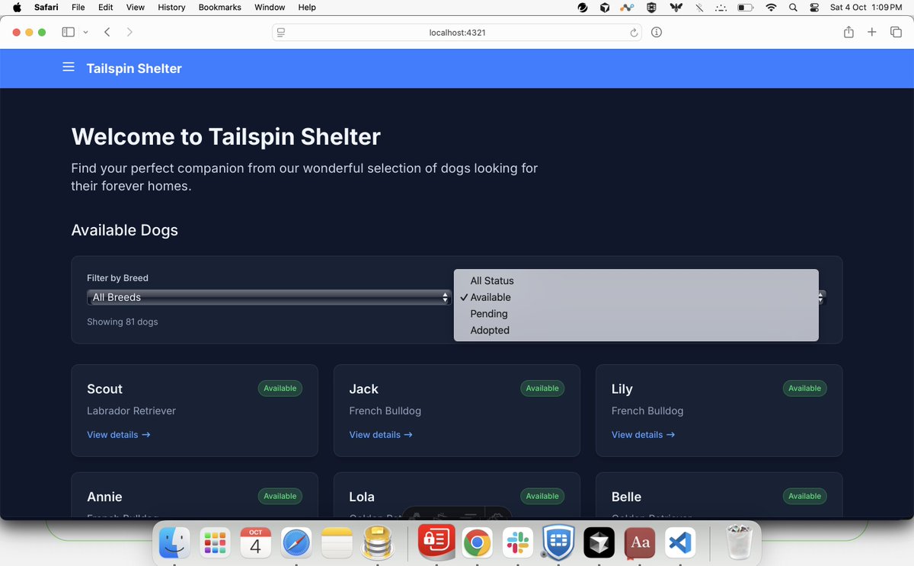Image resolution: width=914 pixels, height=566 pixels.
Task: Click the date and time in menu bar
Action: tap(866, 8)
